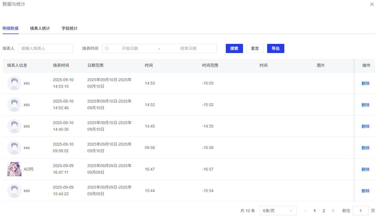The height and width of the screenshot is (219, 379).
Task: Go to page 2
Action: (x=324, y=211)
